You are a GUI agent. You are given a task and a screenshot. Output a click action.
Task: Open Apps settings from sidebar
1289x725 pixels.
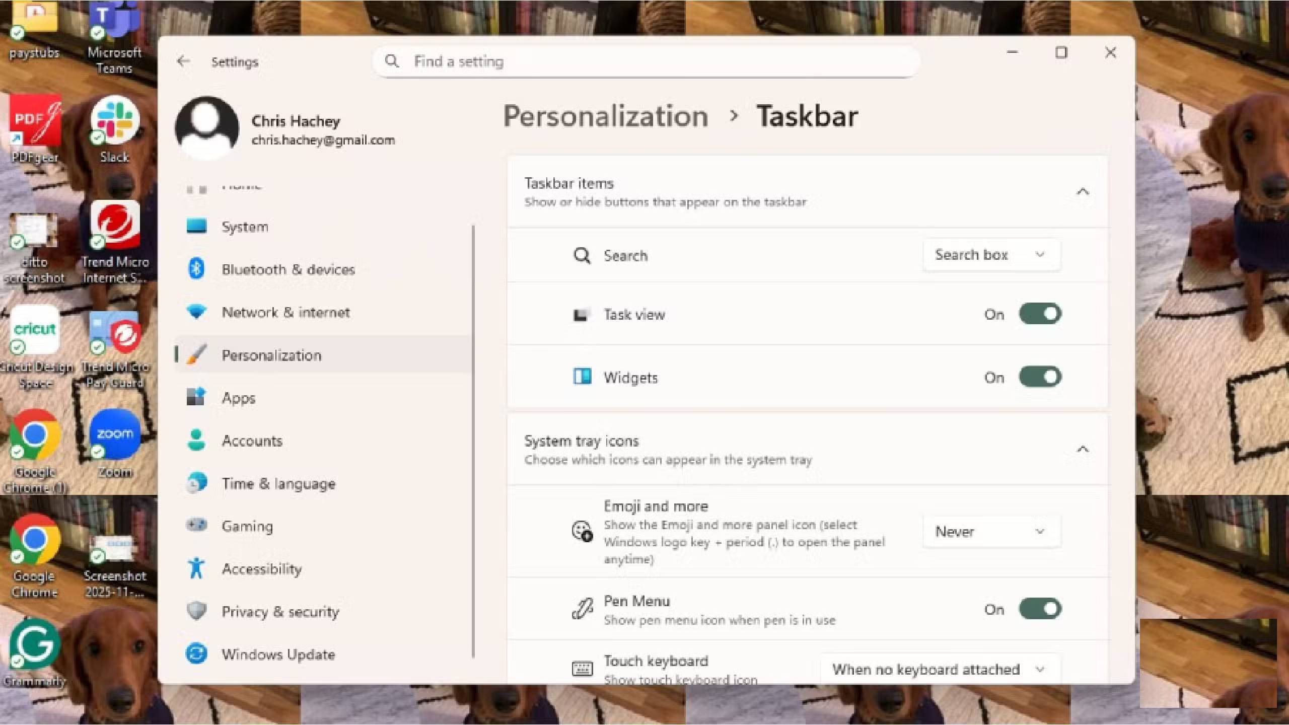pyautogui.click(x=238, y=398)
